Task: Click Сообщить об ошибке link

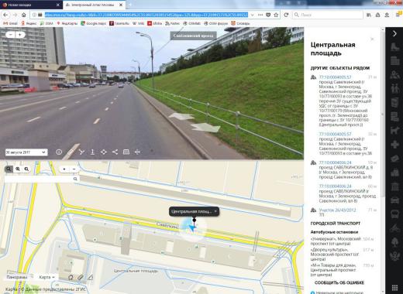Action: click(339, 282)
